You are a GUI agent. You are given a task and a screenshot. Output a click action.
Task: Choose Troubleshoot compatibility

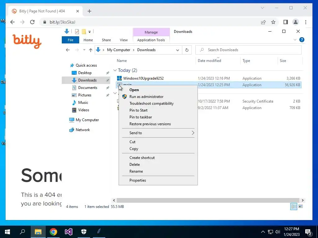pyautogui.click(x=158, y=104)
